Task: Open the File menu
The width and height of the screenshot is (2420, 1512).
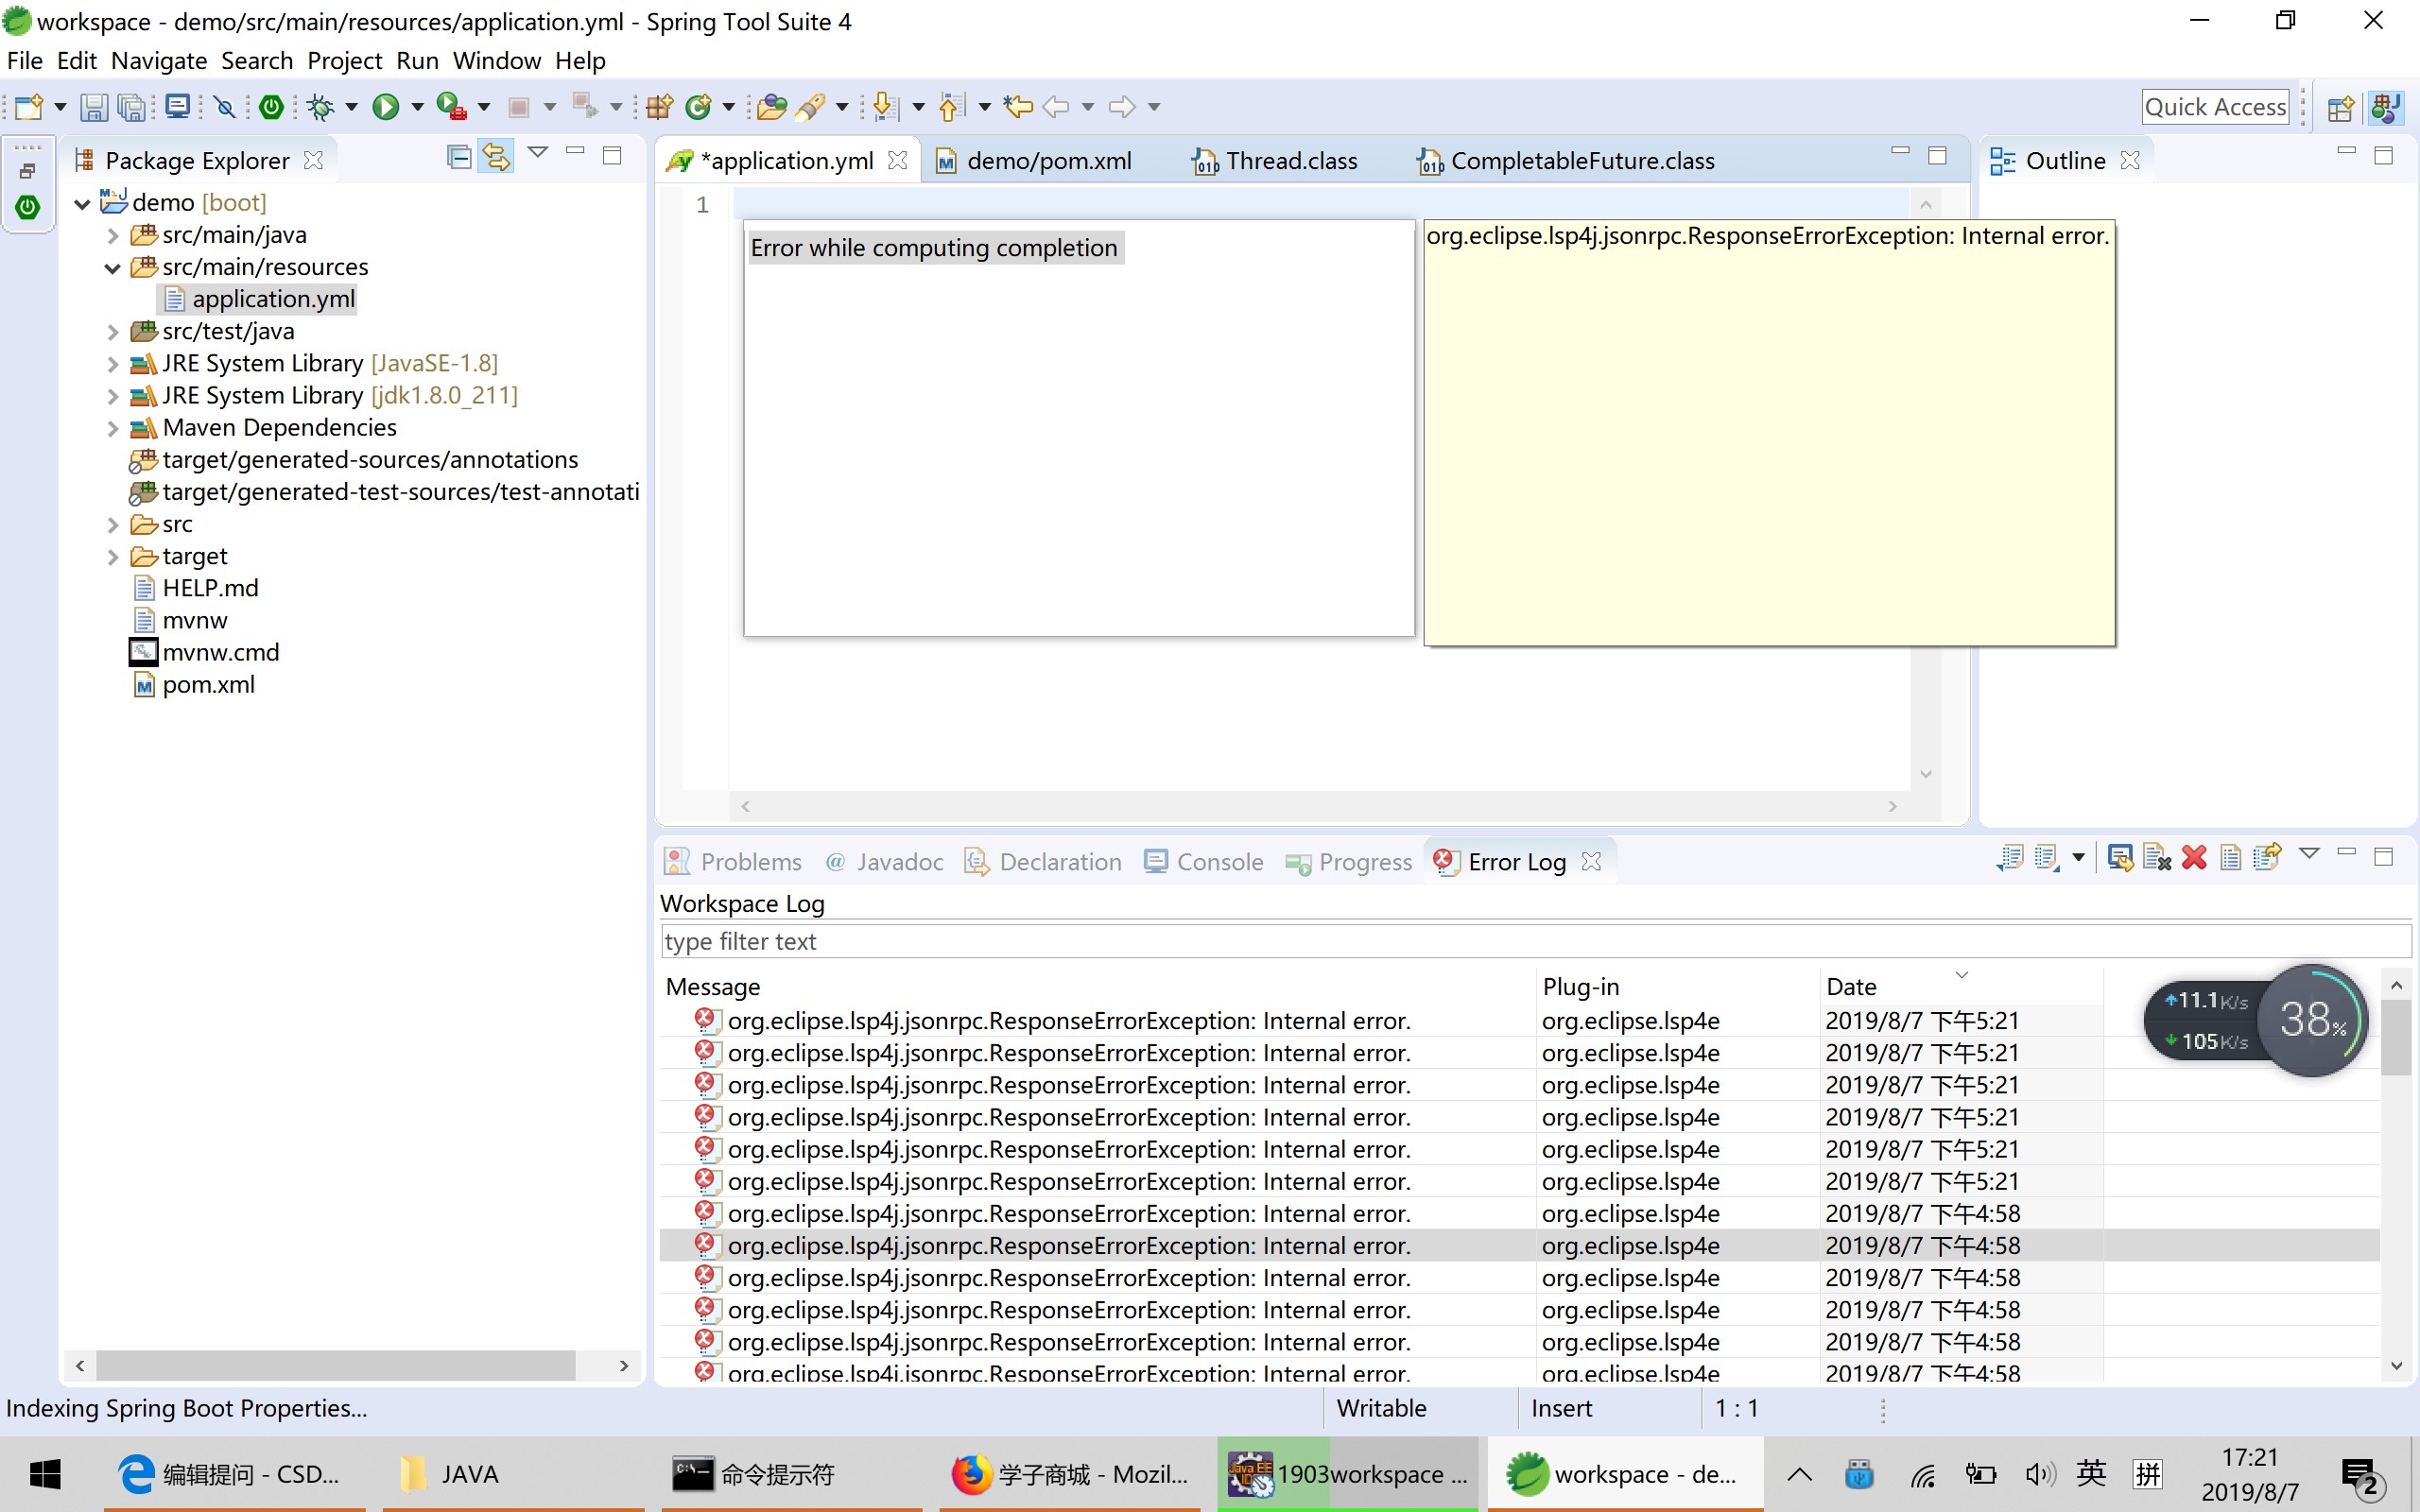Action: pos(25,61)
